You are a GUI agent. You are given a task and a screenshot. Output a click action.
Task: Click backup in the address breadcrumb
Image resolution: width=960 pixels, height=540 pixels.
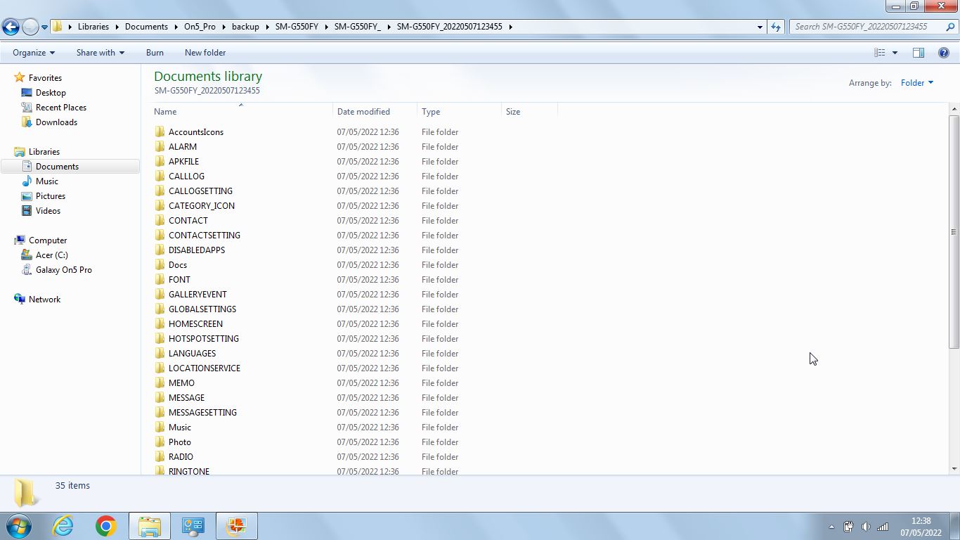click(x=245, y=27)
